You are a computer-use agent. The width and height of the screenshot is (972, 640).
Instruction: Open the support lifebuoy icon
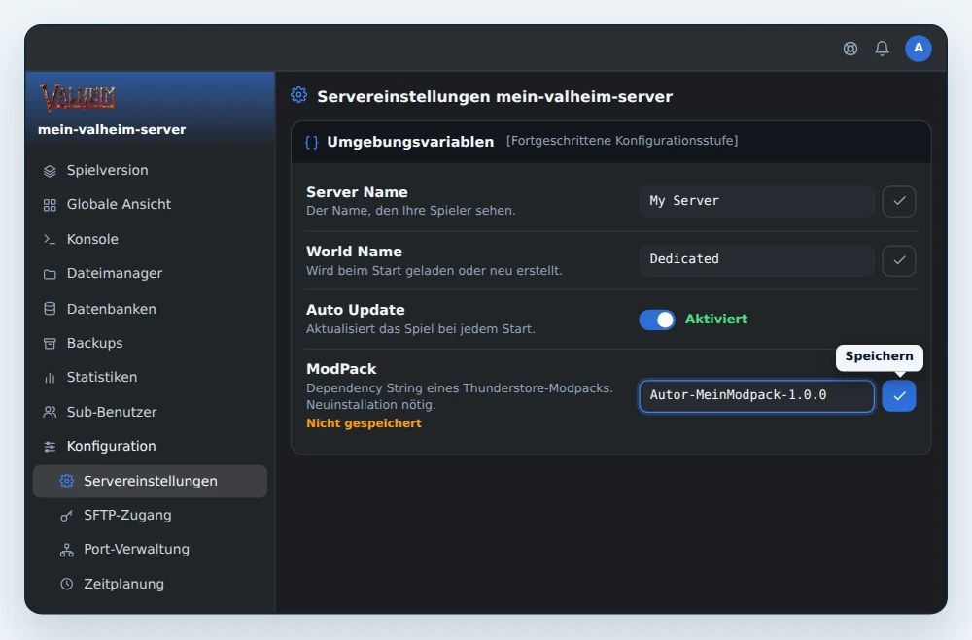coord(850,49)
